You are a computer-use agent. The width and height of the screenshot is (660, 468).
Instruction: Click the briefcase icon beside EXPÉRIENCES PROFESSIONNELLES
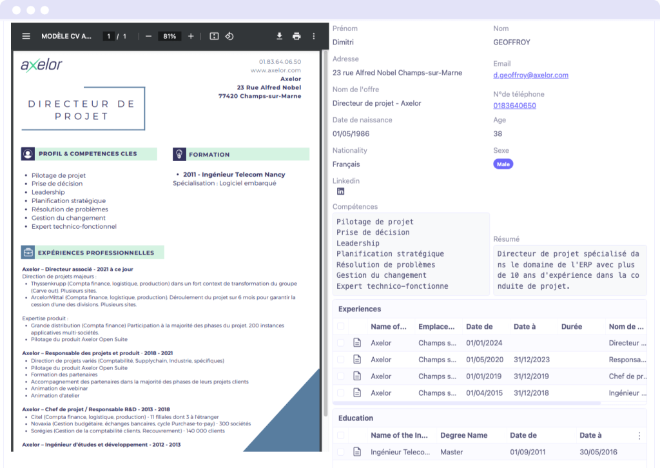pyautogui.click(x=28, y=253)
